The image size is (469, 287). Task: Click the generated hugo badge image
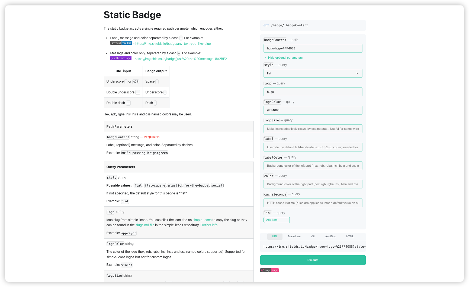point(269,270)
